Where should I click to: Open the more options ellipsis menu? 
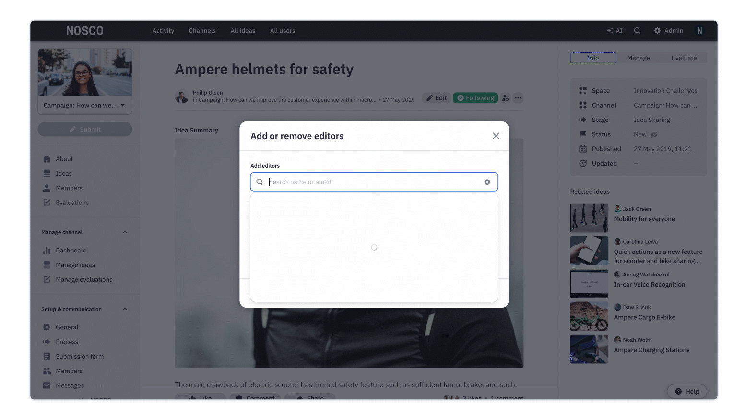518,98
